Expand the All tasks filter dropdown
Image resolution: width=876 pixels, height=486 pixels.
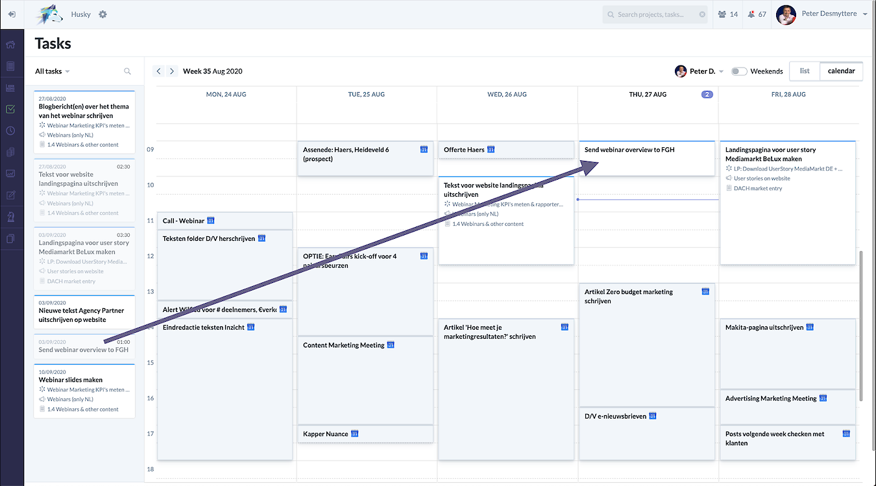(x=53, y=71)
